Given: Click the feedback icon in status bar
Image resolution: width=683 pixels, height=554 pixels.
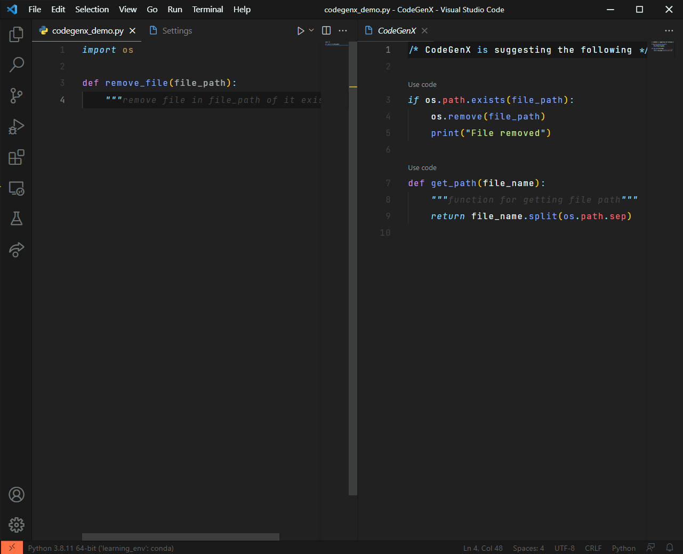Looking at the screenshot, I should click(650, 548).
